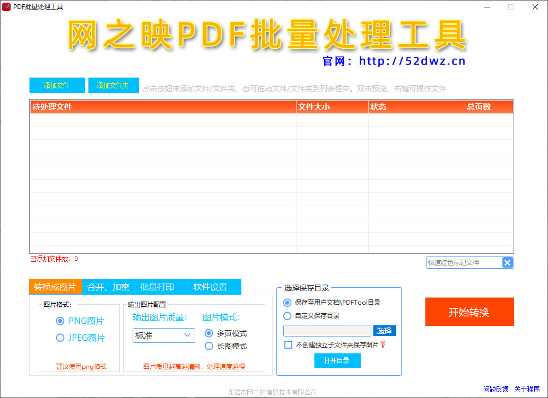Start conversion with 开始转换 button
Image resolution: width=548 pixels, height=398 pixels.
[469, 312]
